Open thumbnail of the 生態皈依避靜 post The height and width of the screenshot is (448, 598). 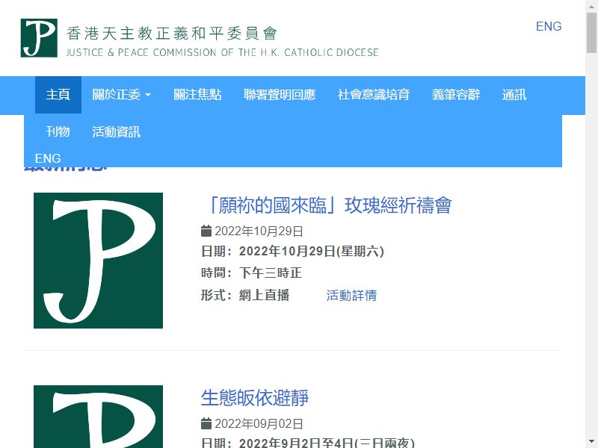pos(98,417)
